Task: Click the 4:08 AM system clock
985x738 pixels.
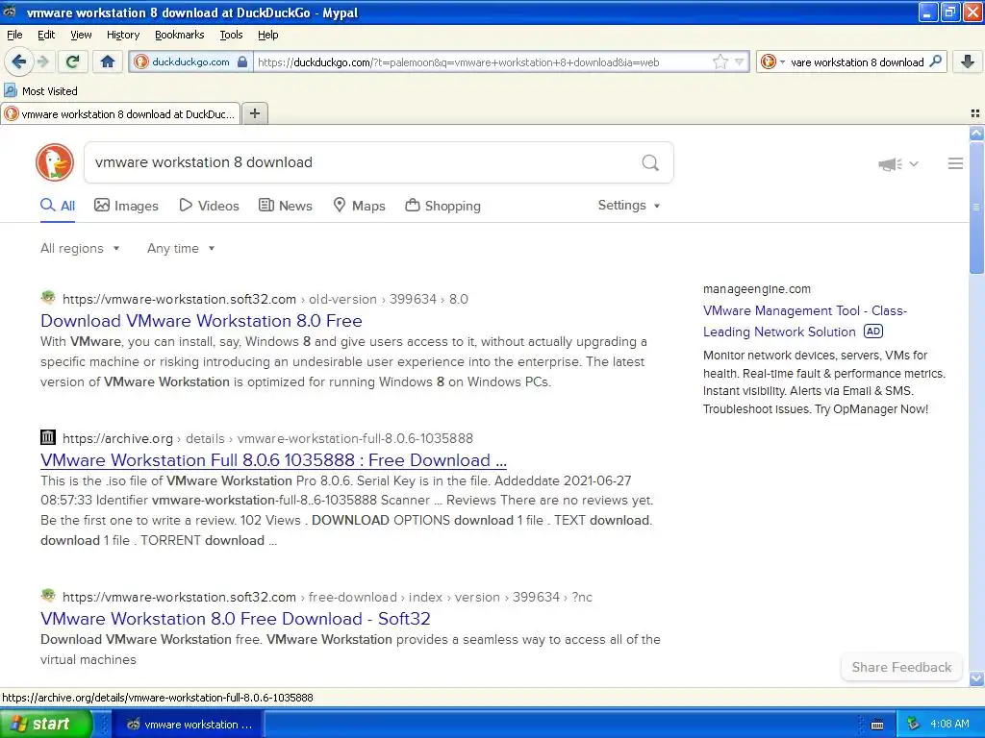Action: point(949,725)
